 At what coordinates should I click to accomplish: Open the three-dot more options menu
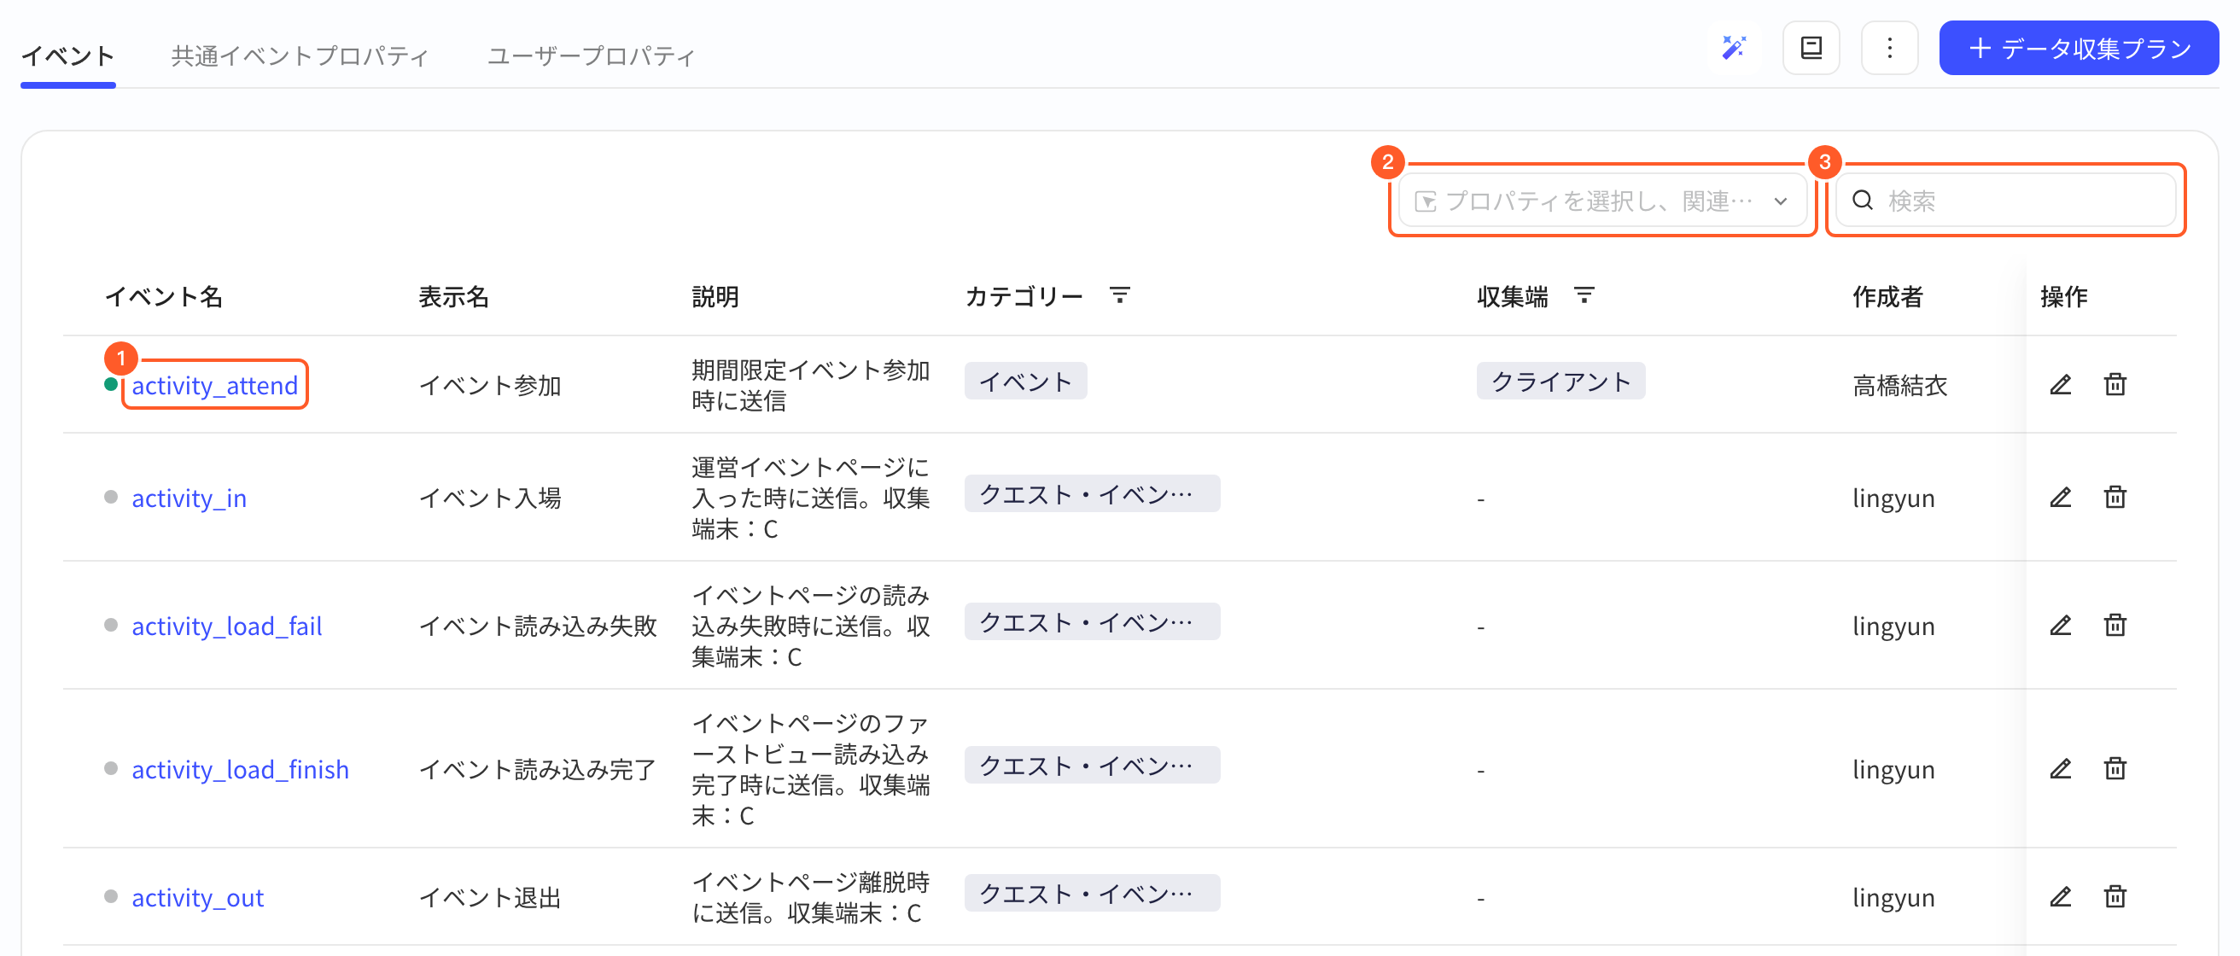tap(1889, 48)
